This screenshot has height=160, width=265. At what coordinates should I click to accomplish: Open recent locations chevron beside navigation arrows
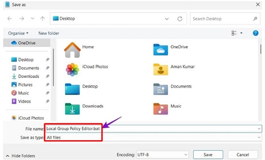(32, 19)
